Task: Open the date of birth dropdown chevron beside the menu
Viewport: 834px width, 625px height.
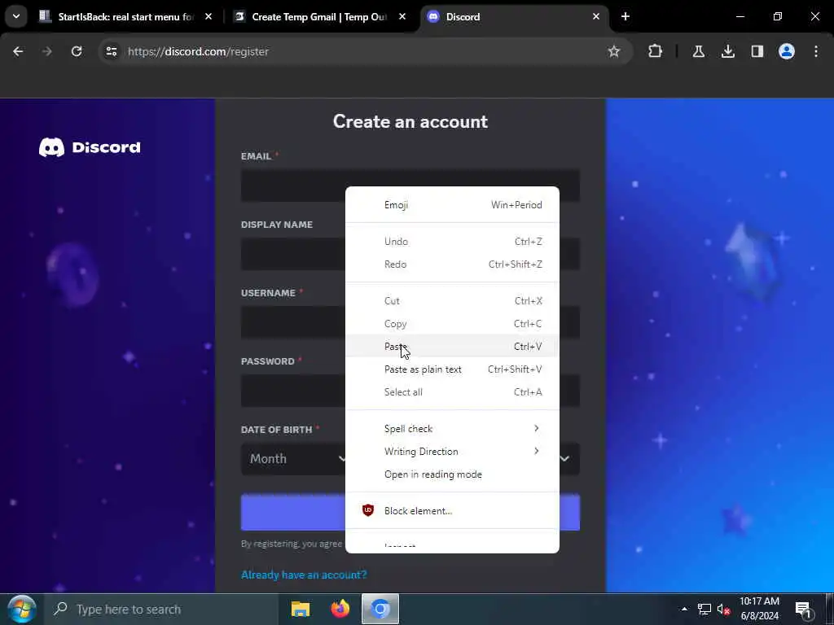Action: [x=564, y=459]
